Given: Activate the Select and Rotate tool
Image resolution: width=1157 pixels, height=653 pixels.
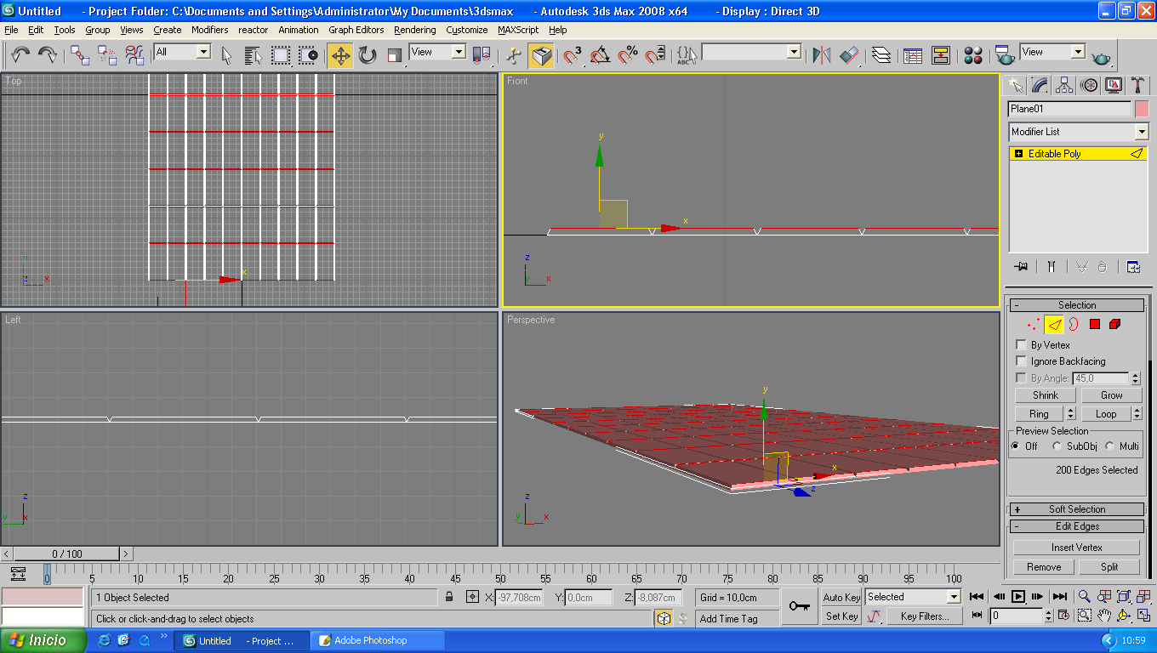Looking at the screenshot, I should [368, 55].
